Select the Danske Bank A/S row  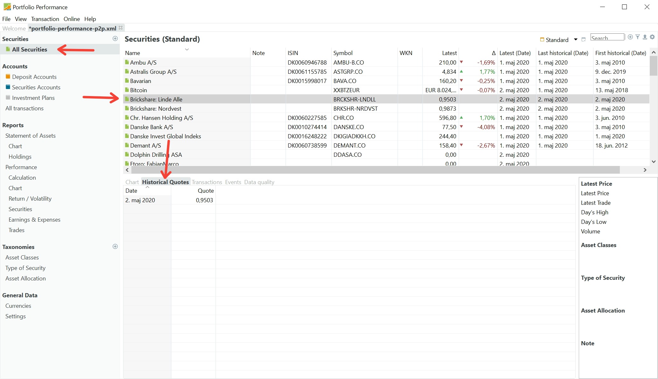pos(386,127)
